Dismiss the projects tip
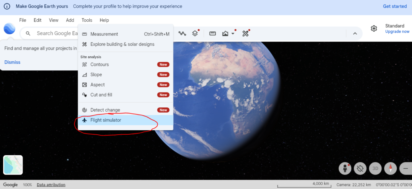 [12, 62]
